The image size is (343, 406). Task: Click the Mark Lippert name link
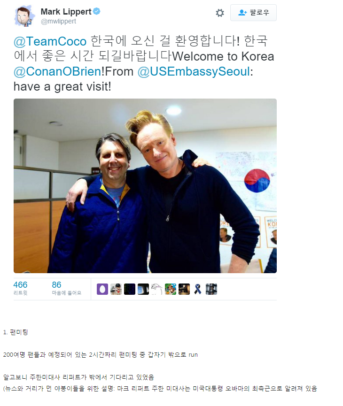pos(66,12)
